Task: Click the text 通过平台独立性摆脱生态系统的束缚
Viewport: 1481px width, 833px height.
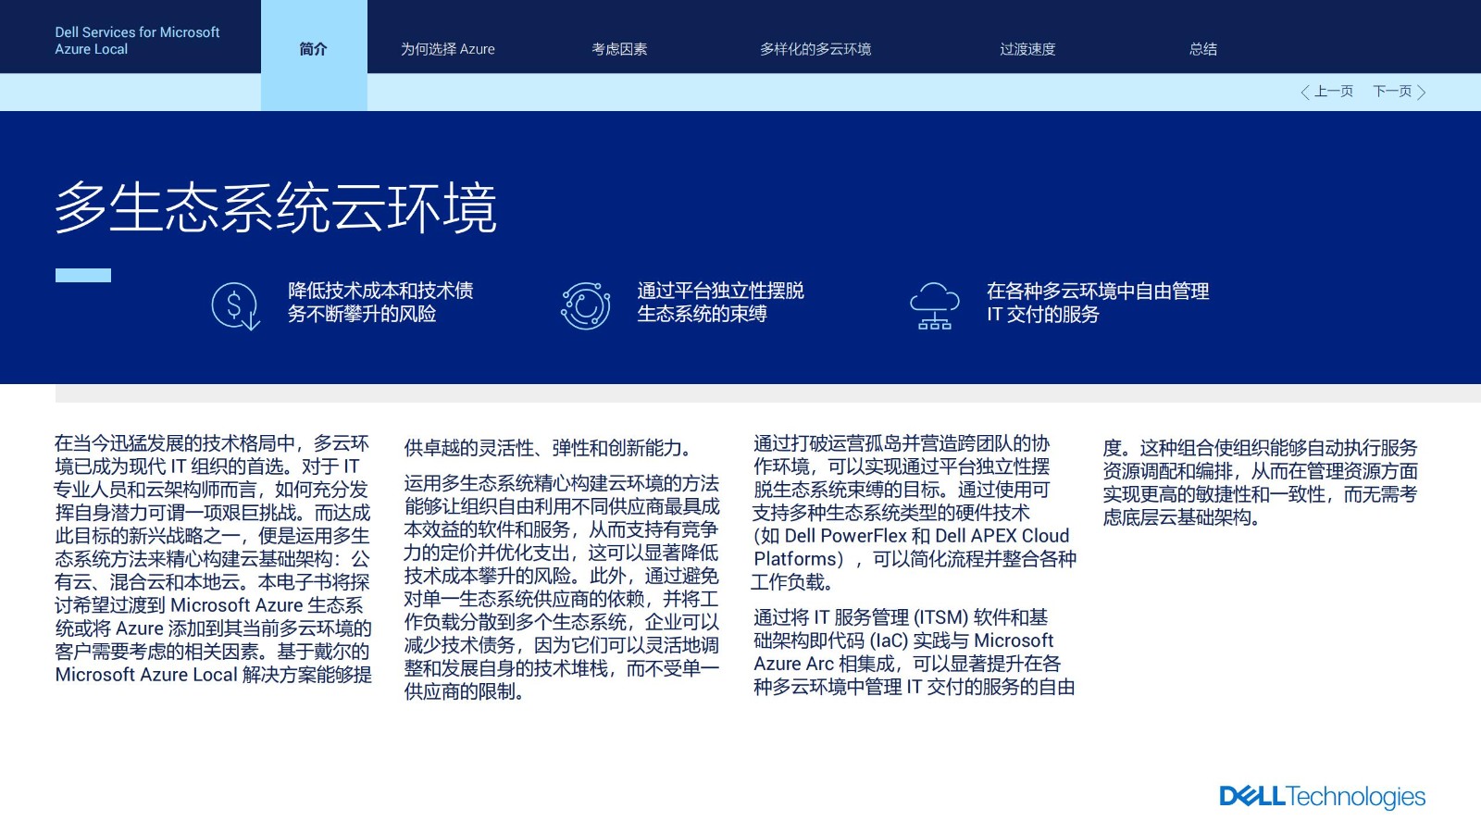Action: (720, 303)
